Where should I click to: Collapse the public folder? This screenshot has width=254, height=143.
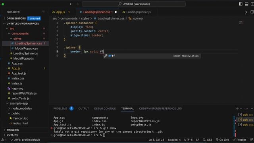pyautogui.click(x=16, y=114)
